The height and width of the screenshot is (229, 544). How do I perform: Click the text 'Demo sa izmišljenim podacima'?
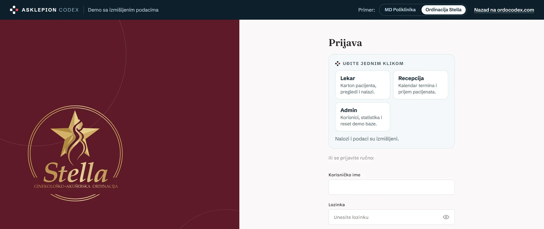(x=123, y=10)
